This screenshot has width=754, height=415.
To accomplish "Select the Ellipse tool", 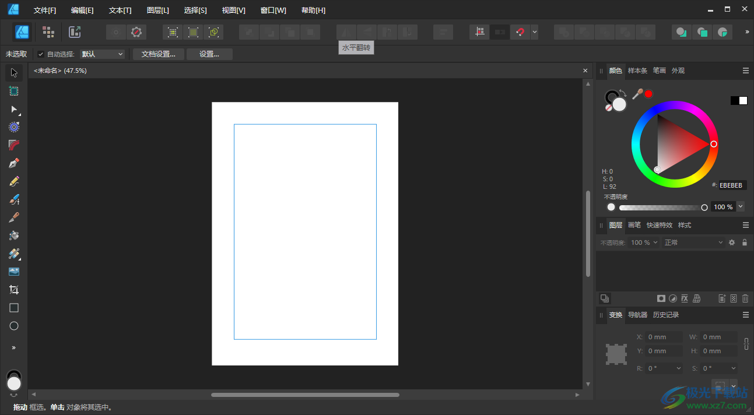I will (14, 326).
